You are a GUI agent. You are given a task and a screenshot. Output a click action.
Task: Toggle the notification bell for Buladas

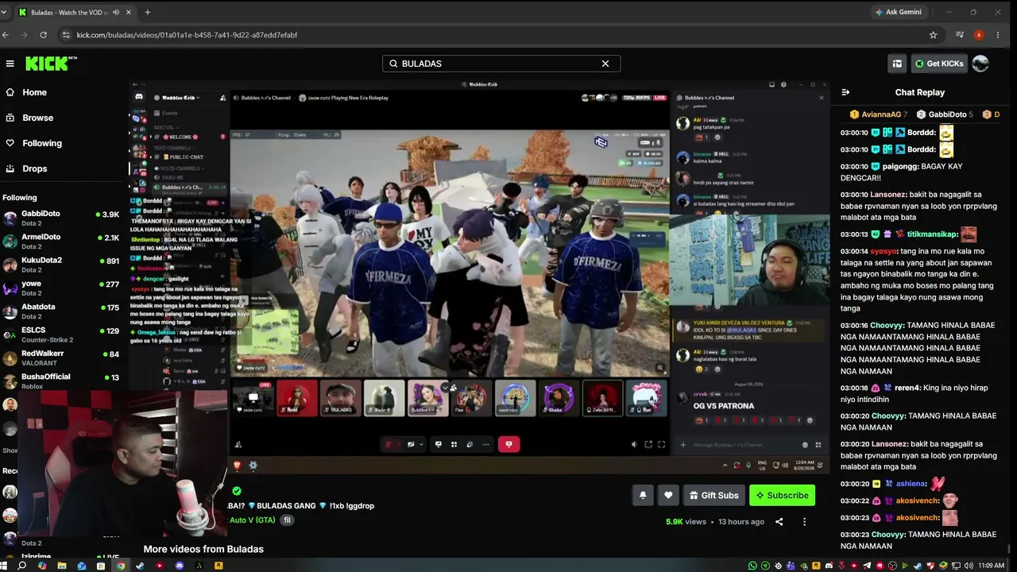643,495
